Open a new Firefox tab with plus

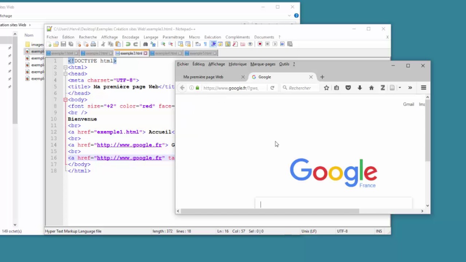click(x=322, y=77)
